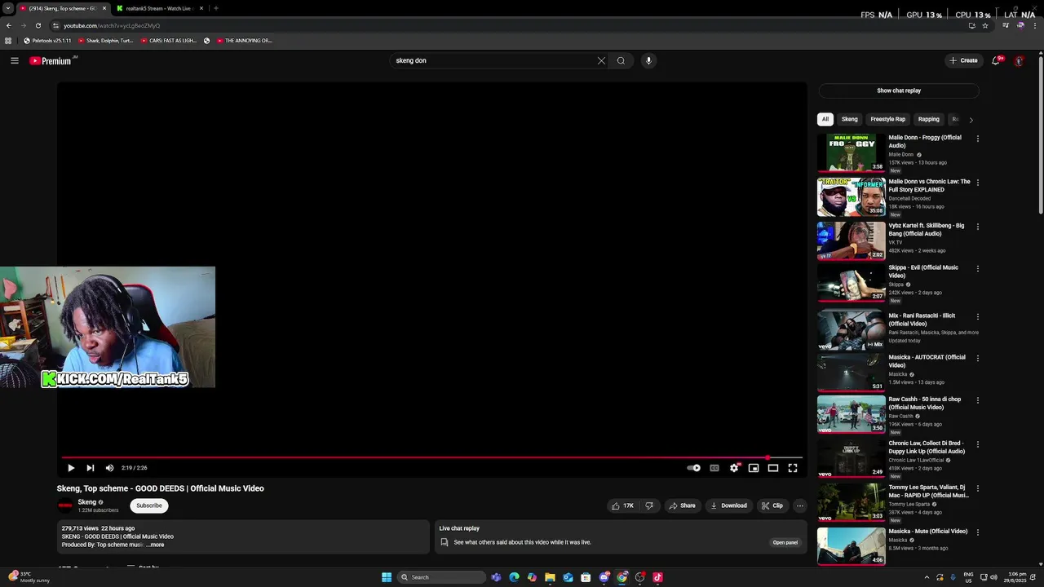Open the player settings gear
This screenshot has width=1044, height=587.
click(x=734, y=468)
